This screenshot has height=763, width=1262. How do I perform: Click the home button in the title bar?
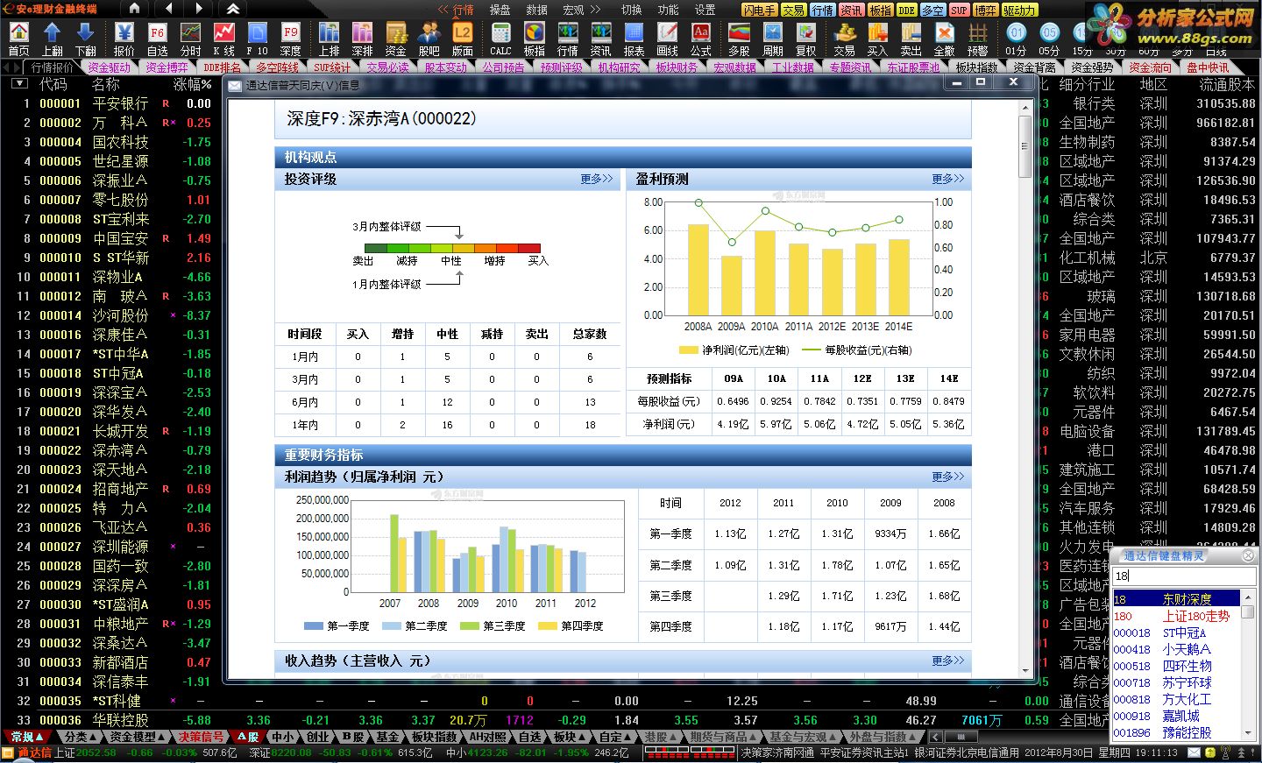[x=134, y=9]
